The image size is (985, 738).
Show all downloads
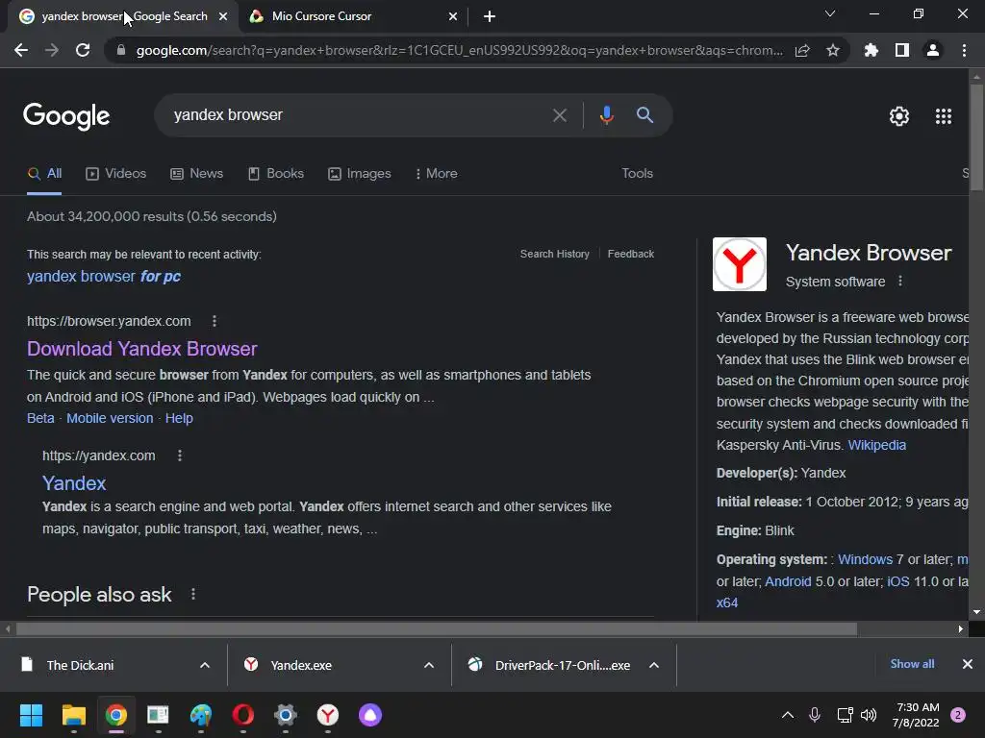(912, 664)
